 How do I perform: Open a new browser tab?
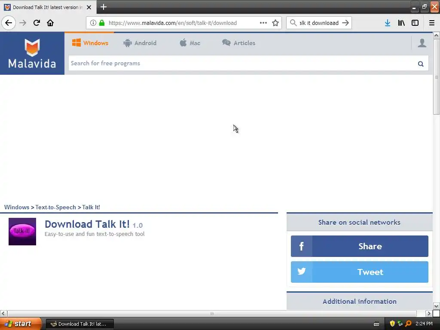coord(103,7)
